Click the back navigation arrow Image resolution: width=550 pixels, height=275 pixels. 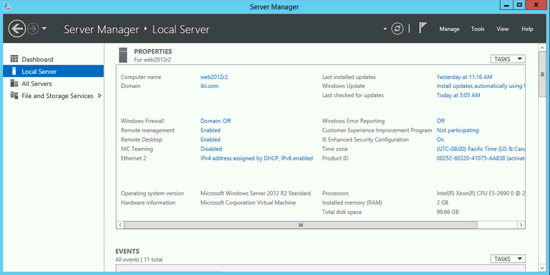tap(17, 29)
